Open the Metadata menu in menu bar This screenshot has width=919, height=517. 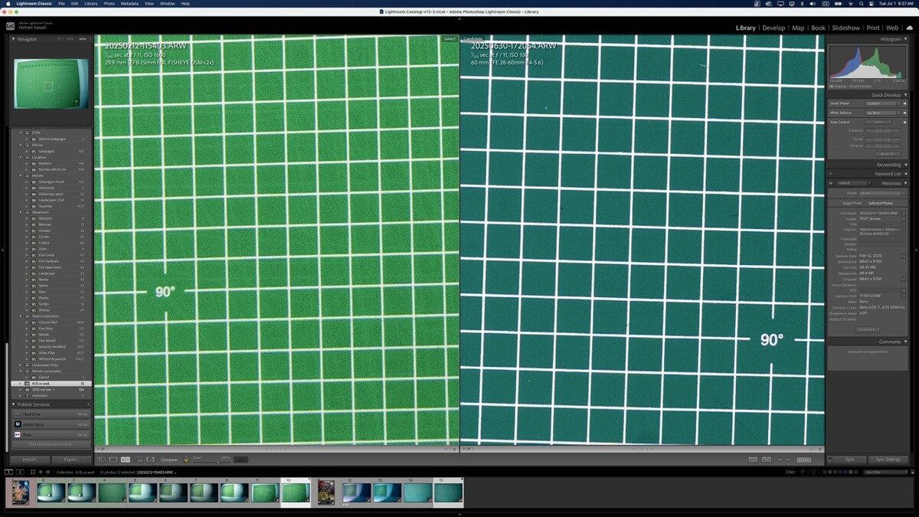129,4
